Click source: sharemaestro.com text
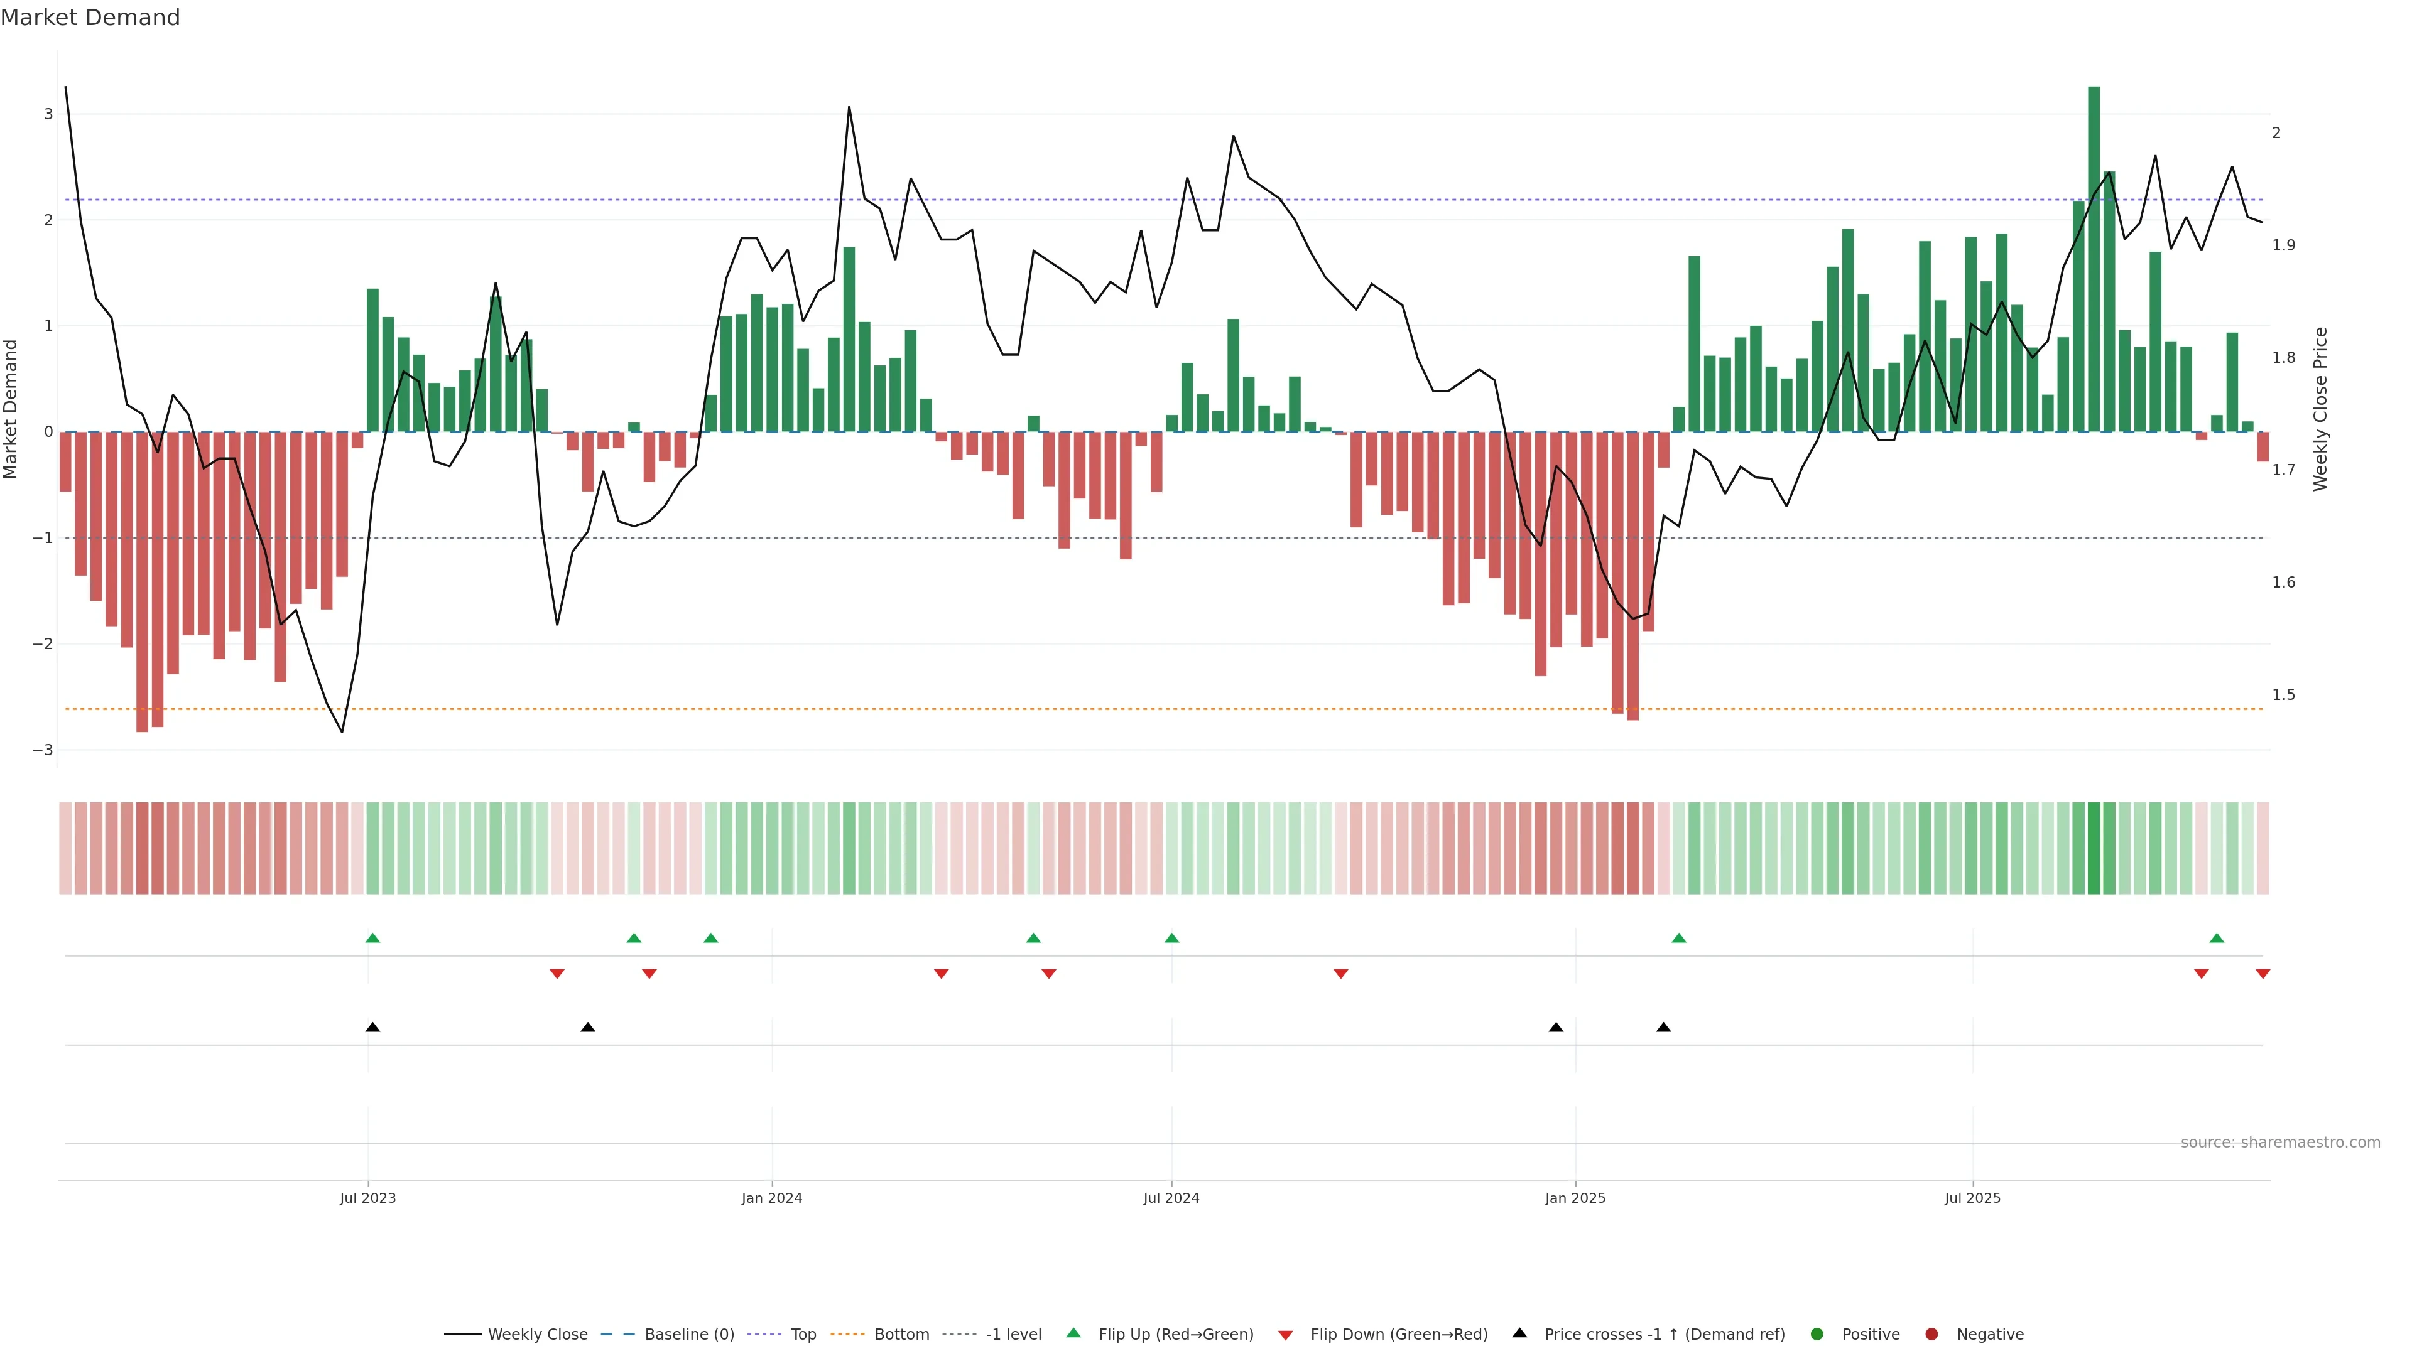The image size is (2412, 1356). 2280,1142
